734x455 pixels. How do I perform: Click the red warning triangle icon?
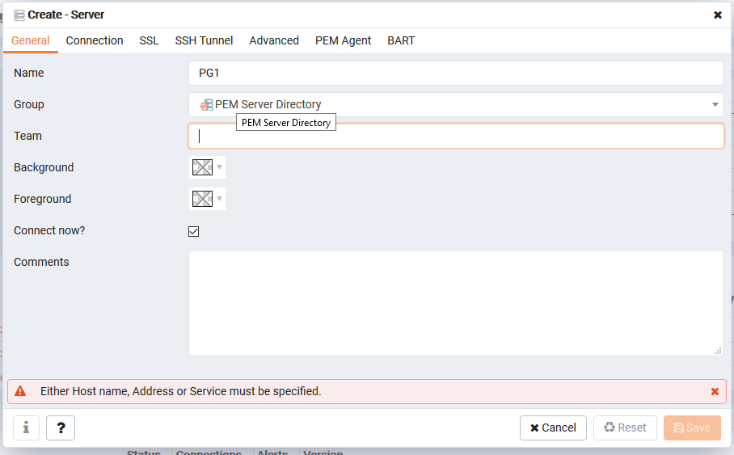[20, 391]
